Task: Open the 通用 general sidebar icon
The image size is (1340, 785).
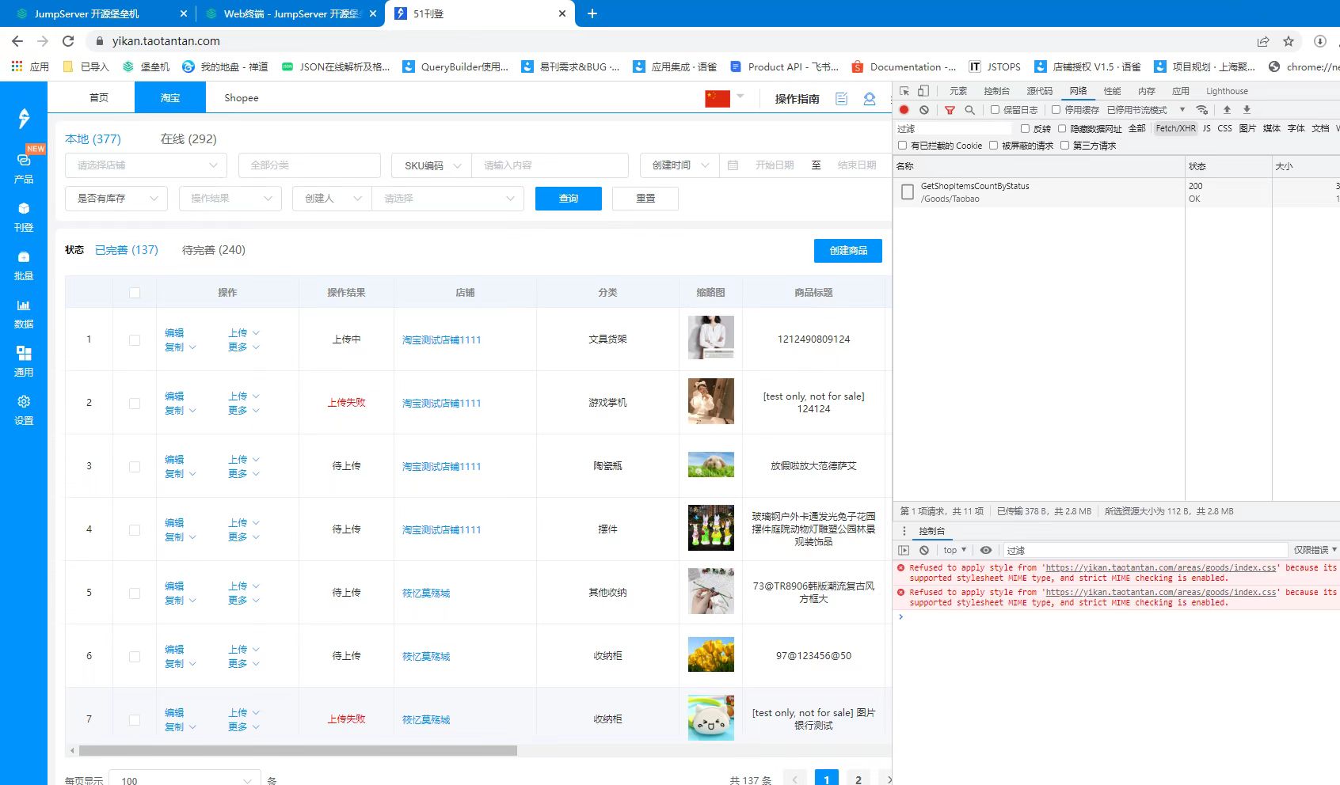Action: click(x=24, y=361)
